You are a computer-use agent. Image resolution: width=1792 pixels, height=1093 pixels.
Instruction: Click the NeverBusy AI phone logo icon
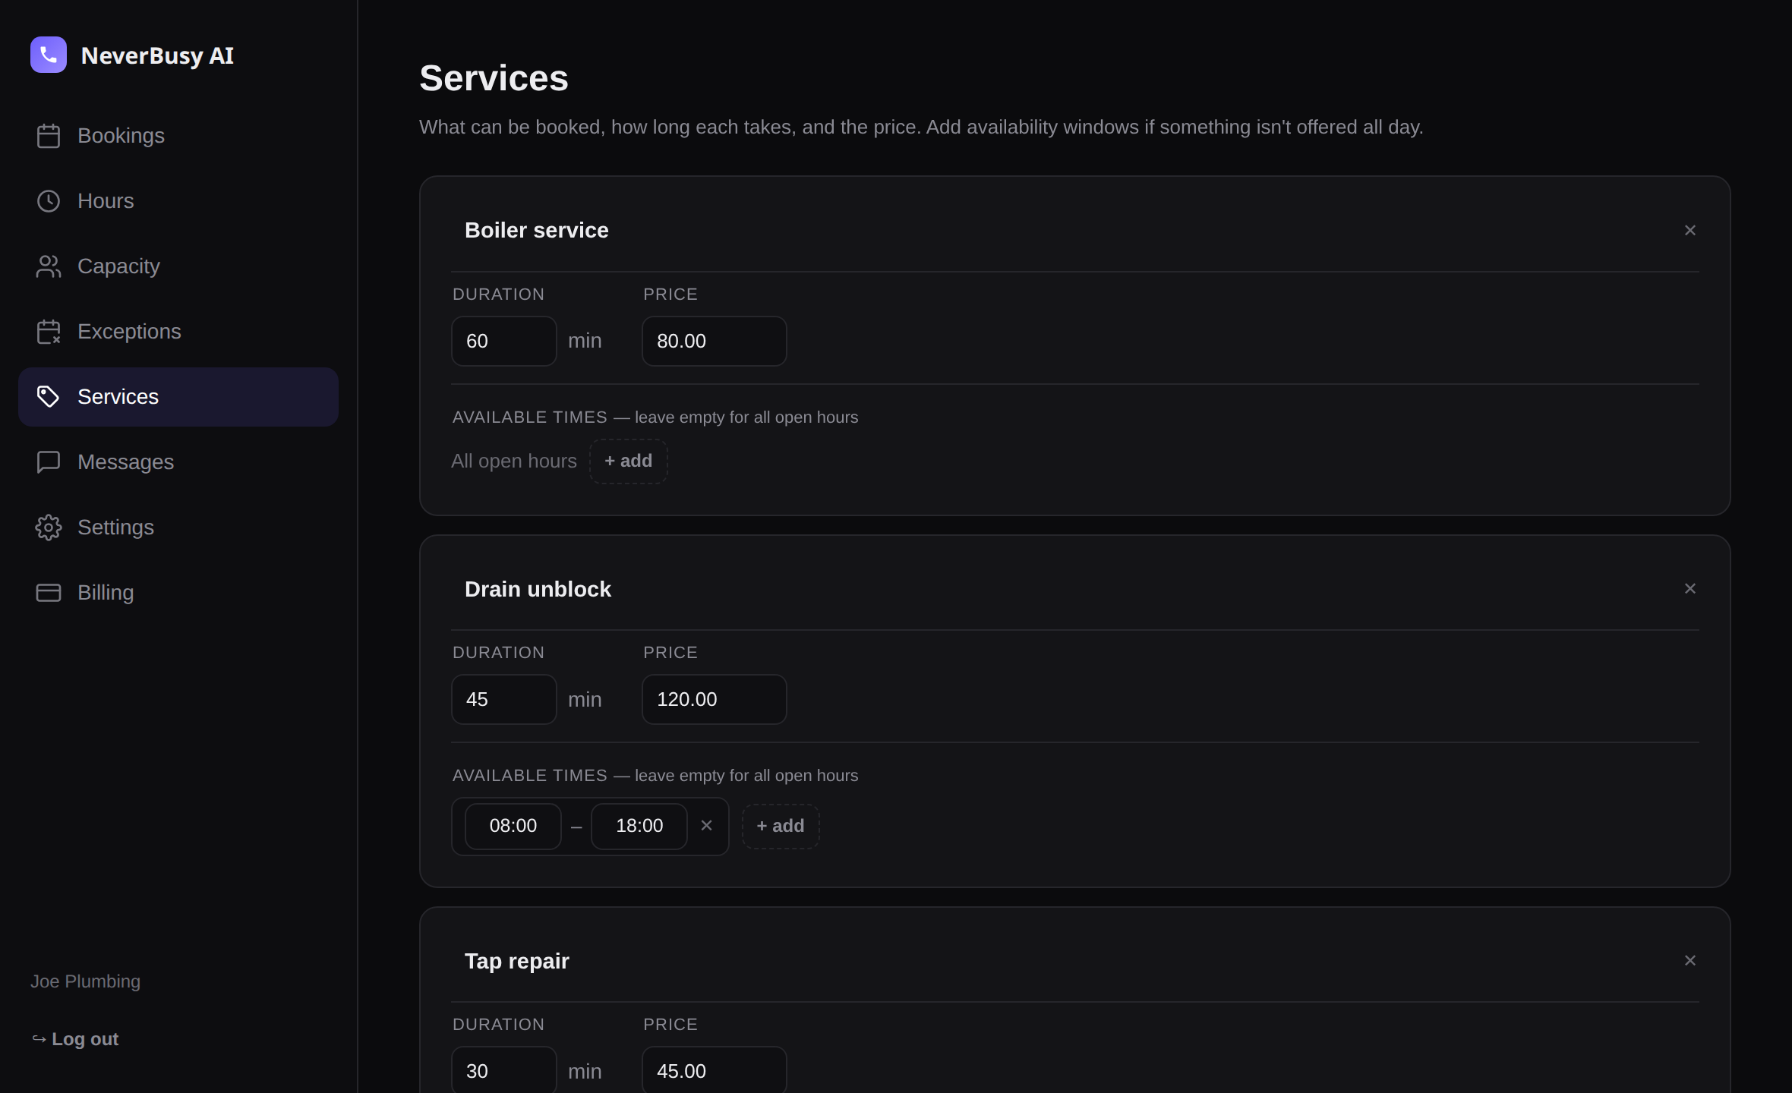[49, 55]
